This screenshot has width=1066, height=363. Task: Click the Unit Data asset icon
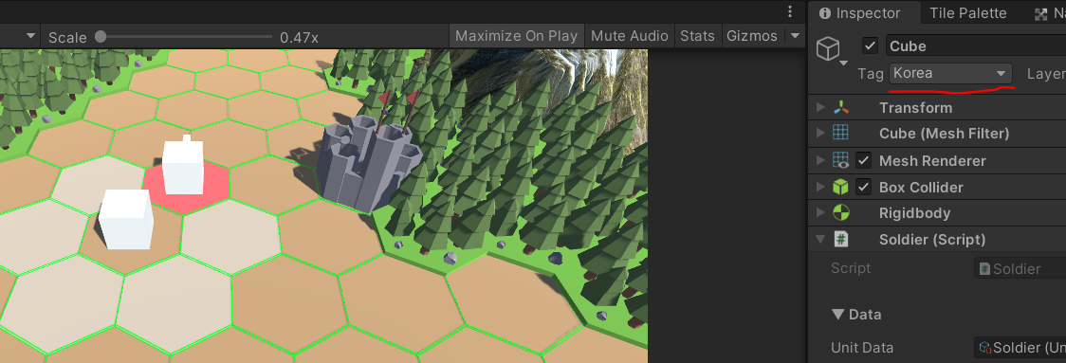[984, 348]
